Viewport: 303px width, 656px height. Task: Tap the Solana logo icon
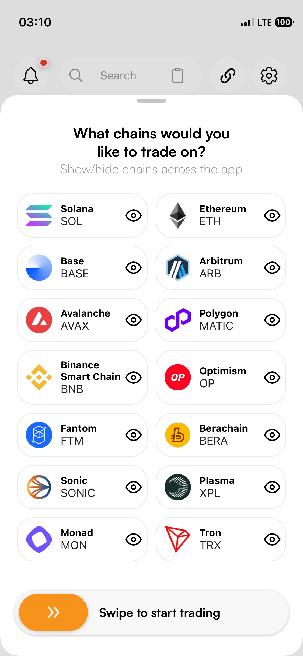point(39,215)
